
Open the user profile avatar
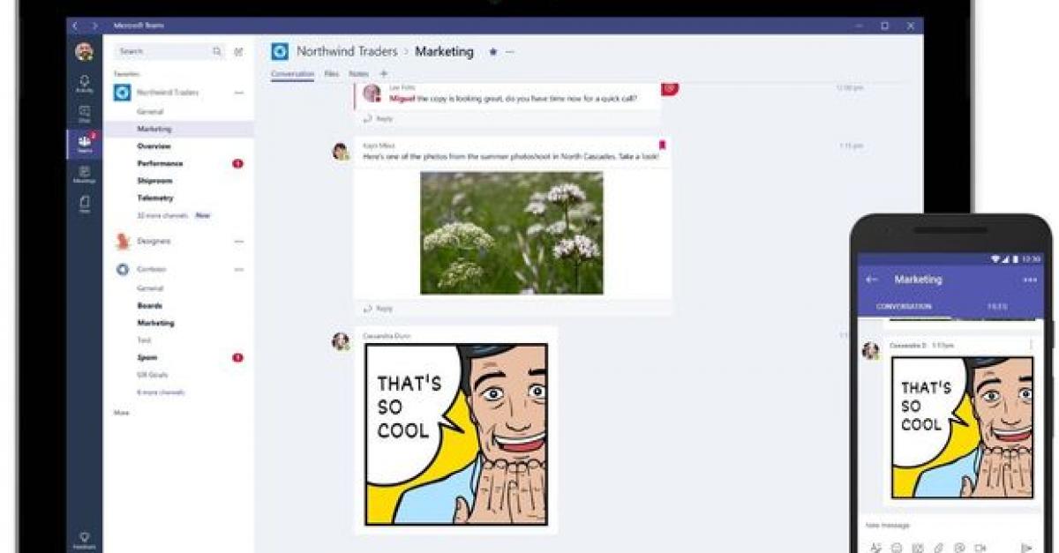(85, 51)
